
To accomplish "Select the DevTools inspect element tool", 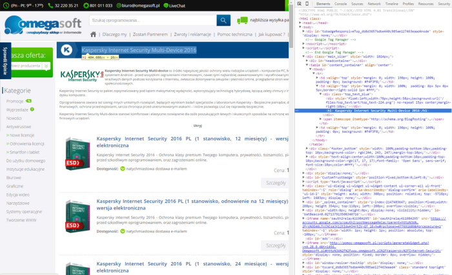I will click(x=300, y=4).
